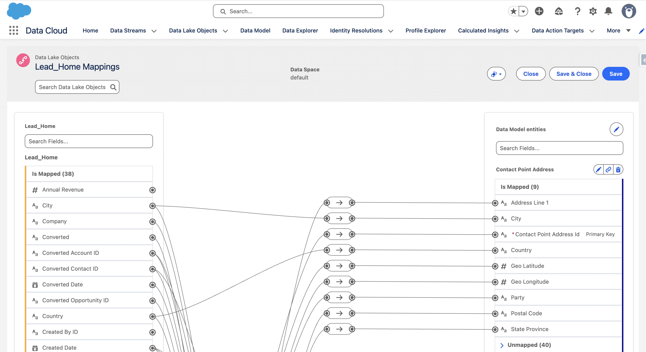Select the Address Line 1 connector node

[495, 203]
